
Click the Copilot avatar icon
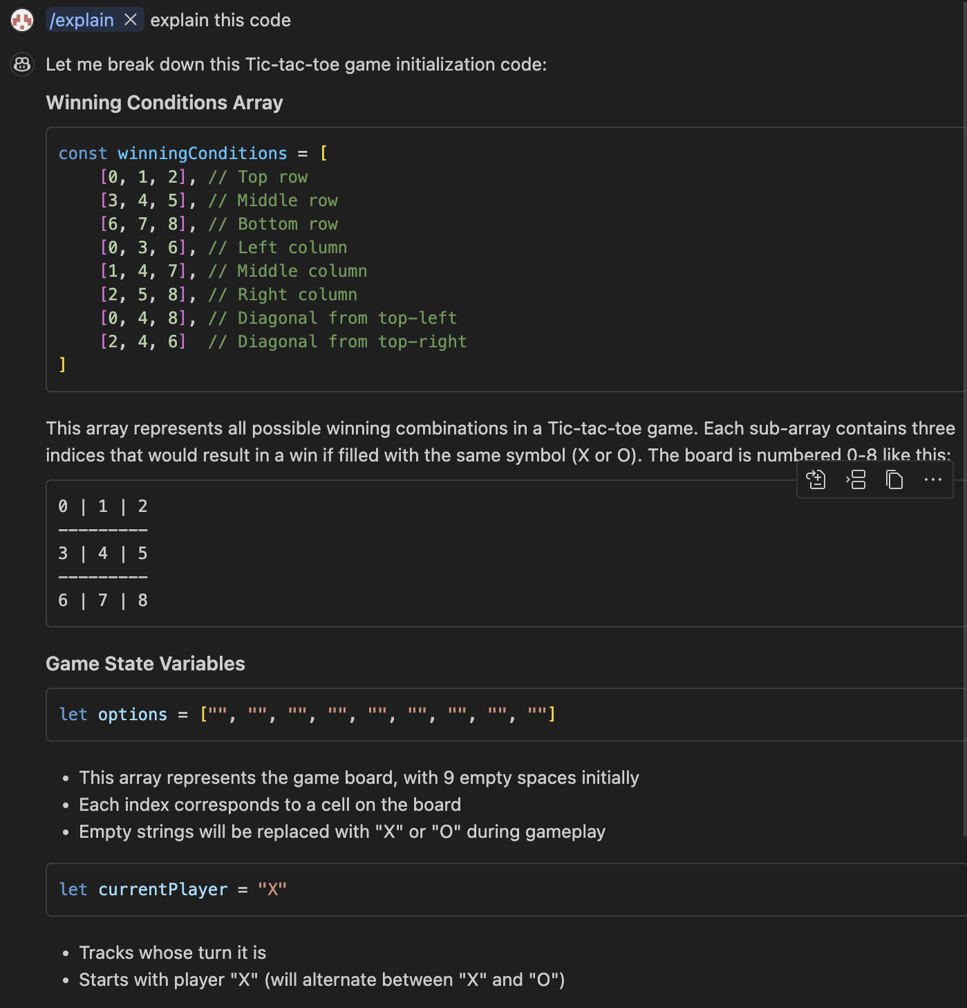[x=22, y=65]
